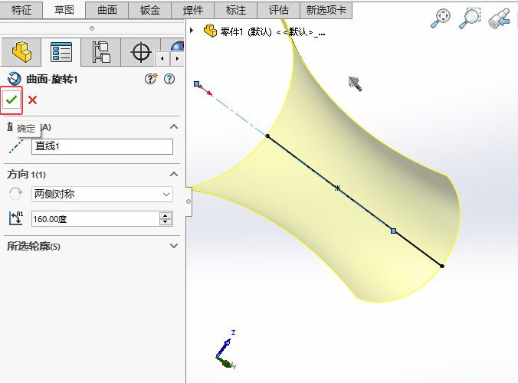Click the Zoom to Area icon

coord(470,18)
